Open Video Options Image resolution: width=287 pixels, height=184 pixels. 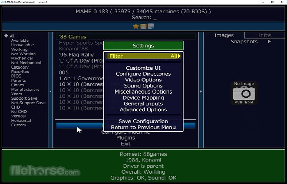(x=143, y=80)
